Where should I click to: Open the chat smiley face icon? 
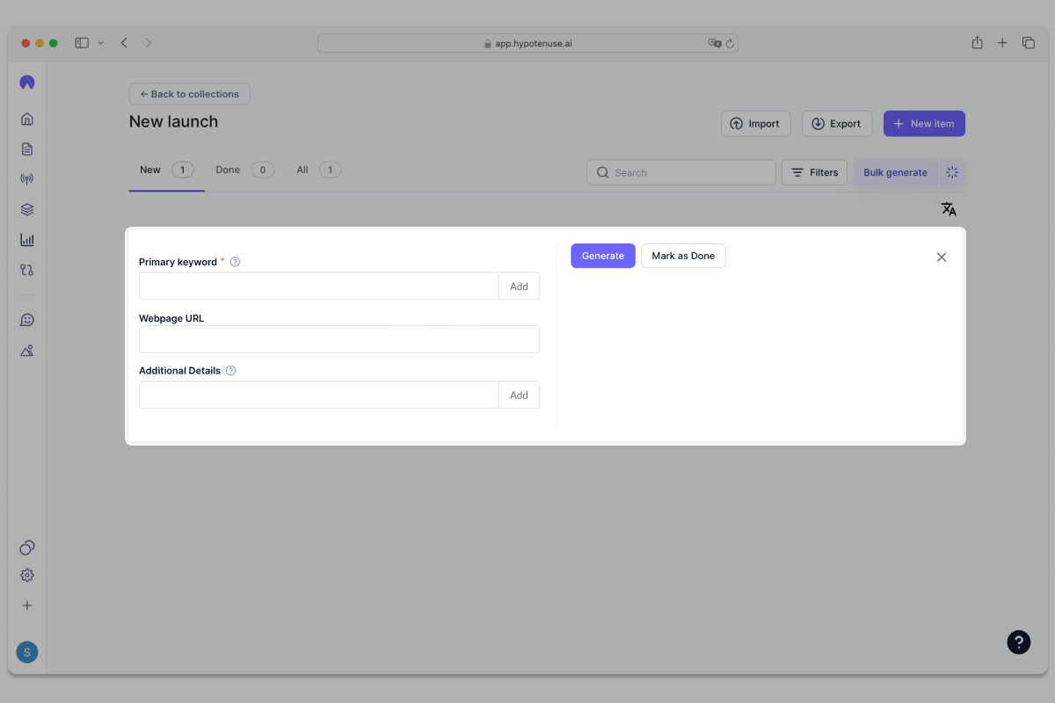pos(27,320)
